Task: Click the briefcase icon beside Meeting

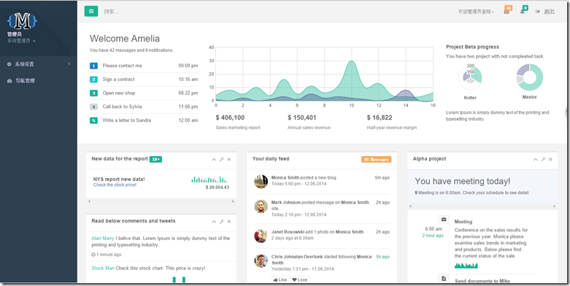Action: tap(444, 220)
